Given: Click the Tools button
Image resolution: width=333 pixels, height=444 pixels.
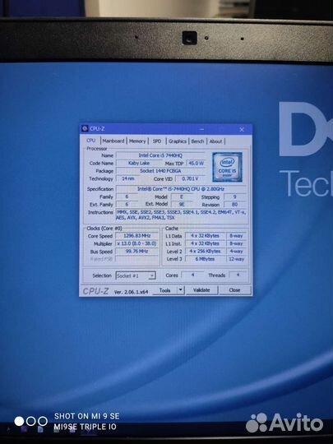Looking at the screenshot, I should [164, 290].
